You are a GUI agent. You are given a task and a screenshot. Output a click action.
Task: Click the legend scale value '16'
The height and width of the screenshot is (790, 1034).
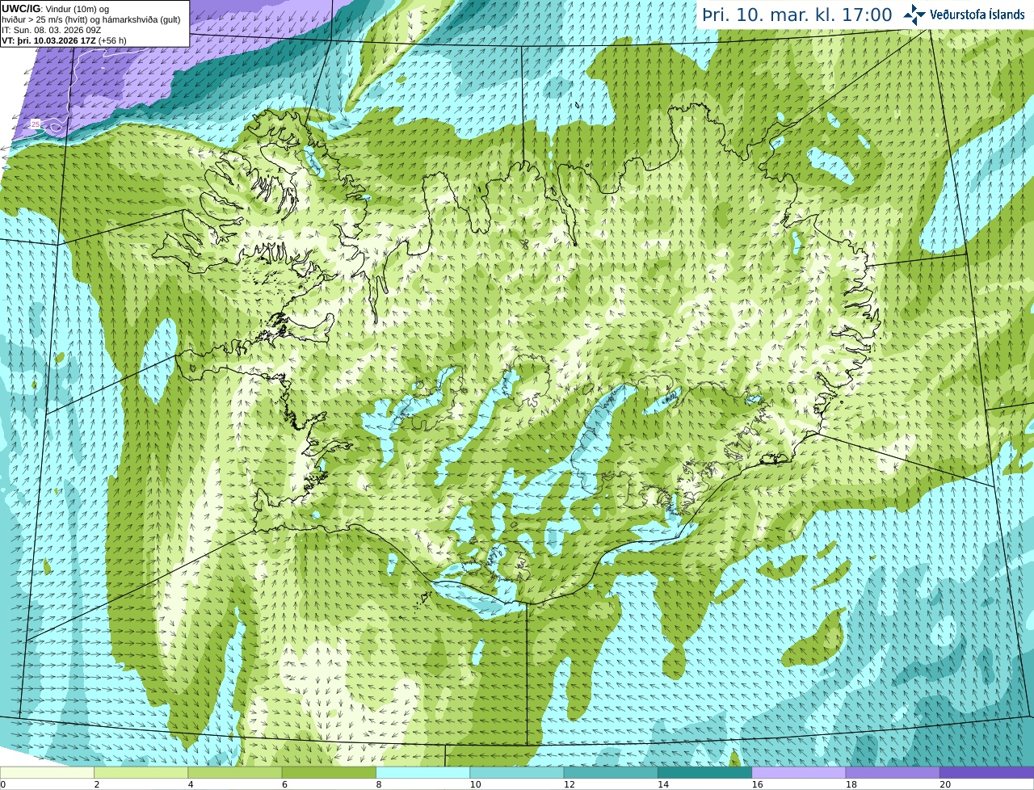[x=757, y=784]
